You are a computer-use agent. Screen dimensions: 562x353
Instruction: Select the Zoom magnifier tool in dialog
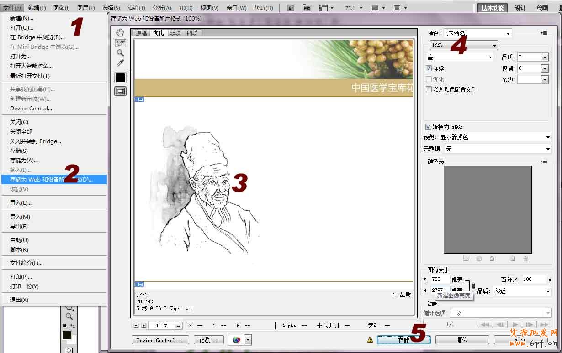tap(120, 53)
